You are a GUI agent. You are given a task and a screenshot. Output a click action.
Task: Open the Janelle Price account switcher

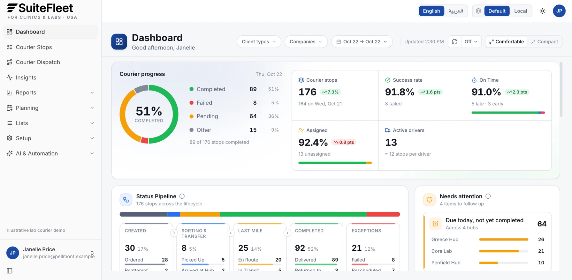50,253
